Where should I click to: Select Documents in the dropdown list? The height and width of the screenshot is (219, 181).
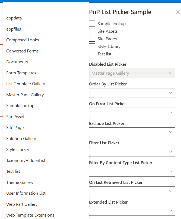17,62
